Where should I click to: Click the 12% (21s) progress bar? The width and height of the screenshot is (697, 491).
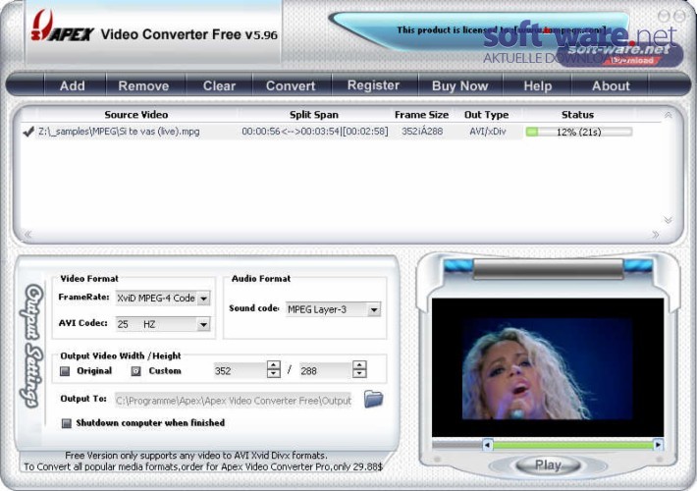pos(579,132)
